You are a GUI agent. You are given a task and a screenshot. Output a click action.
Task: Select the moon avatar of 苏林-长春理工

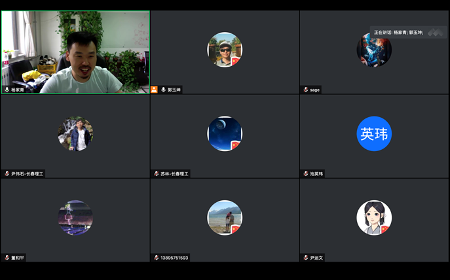(225, 133)
